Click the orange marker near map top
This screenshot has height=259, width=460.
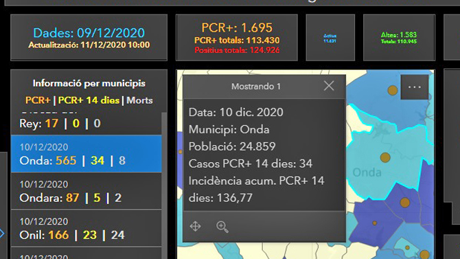point(393,90)
